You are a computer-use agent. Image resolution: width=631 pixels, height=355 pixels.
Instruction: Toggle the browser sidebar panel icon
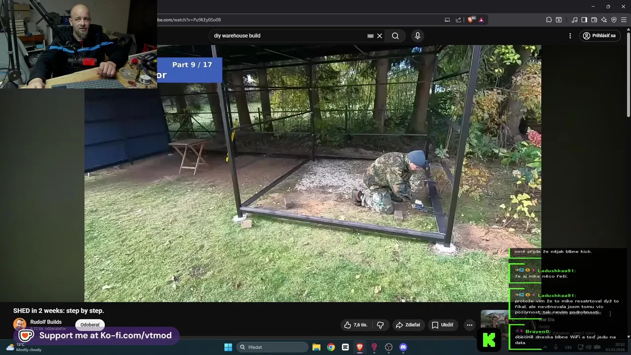[x=584, y=20]
